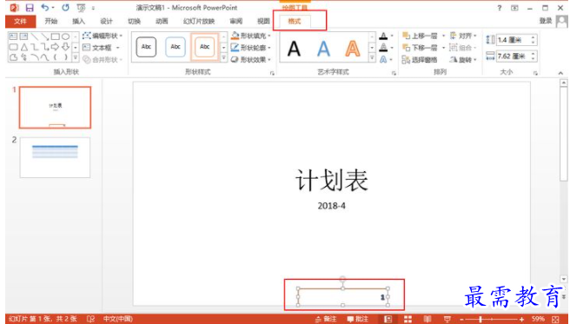Image resolution: width=570 pixels, height=324 pixels.
Task: Switch to normal view icon in status bar
Action: (x=388, y=319)
